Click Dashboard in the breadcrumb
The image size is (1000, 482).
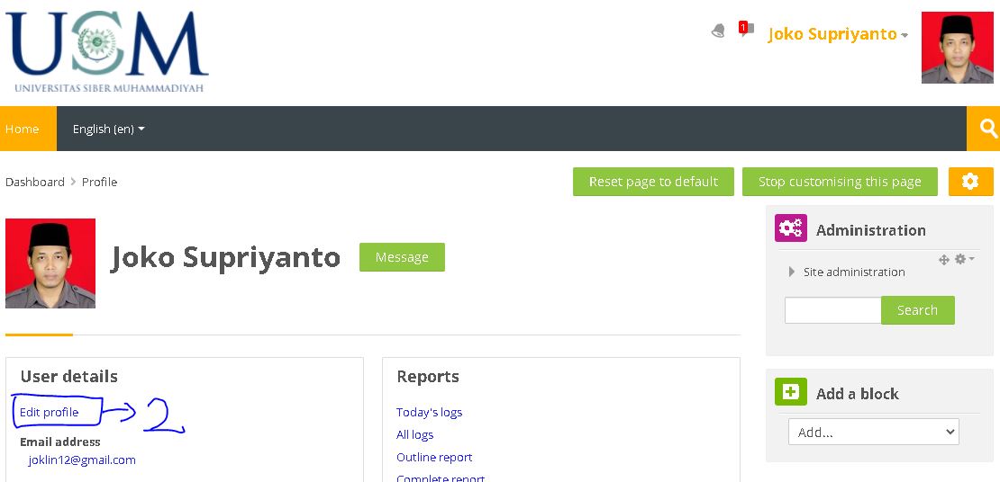35,182
